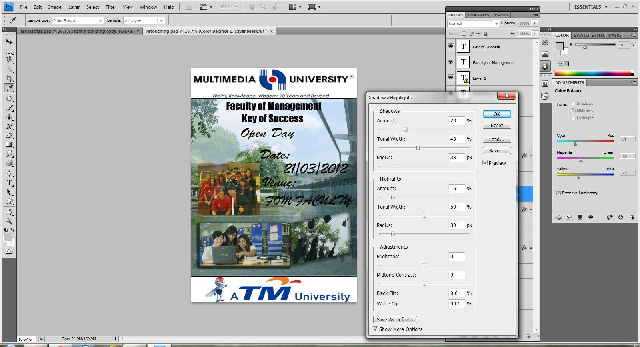
Task: Switch to the PATHS tab
Action: [x=501, y=15]
